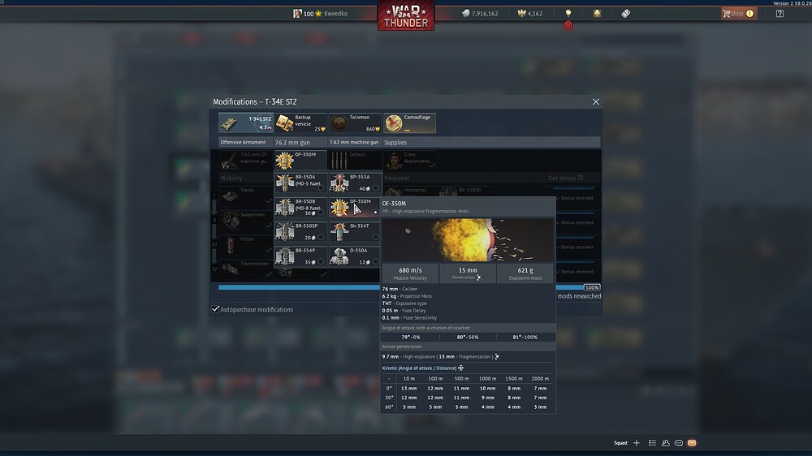Screen dimensions: 812x456
Task: Click the Crew Replenishment supply item
Action: tap(409, 161)
